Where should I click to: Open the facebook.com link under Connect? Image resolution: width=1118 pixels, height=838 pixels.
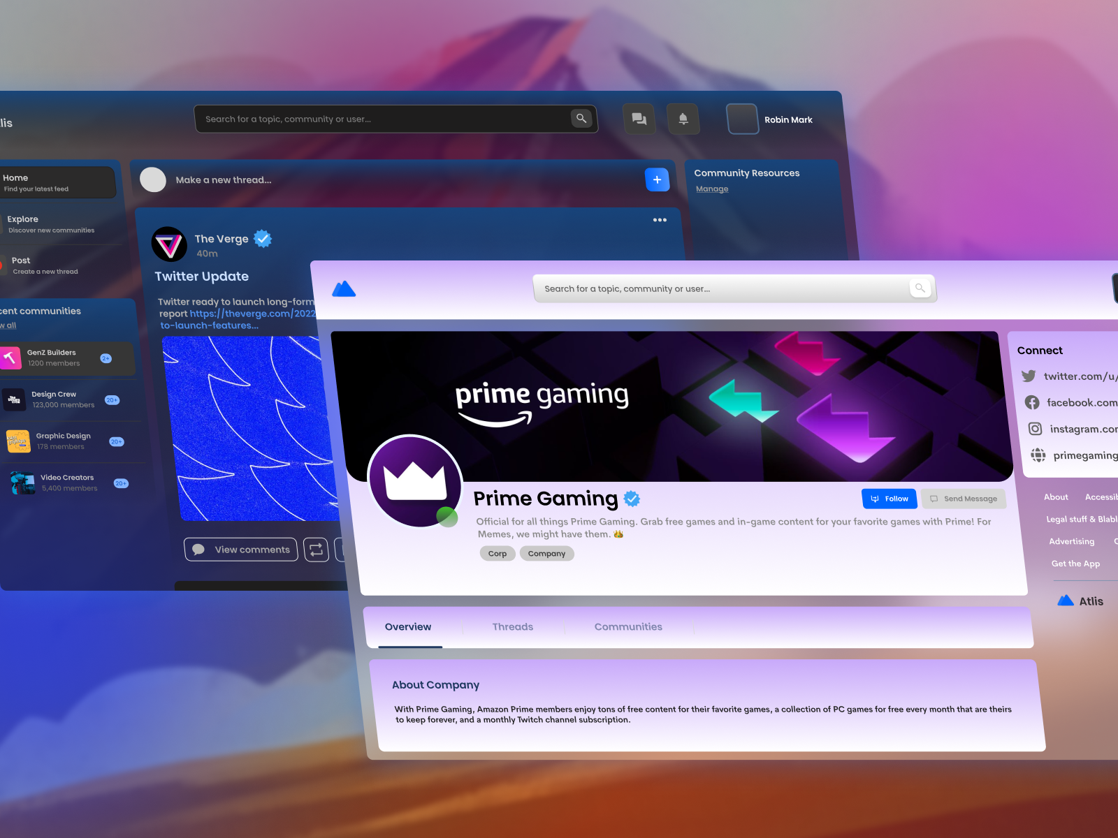coord(1082,403)
